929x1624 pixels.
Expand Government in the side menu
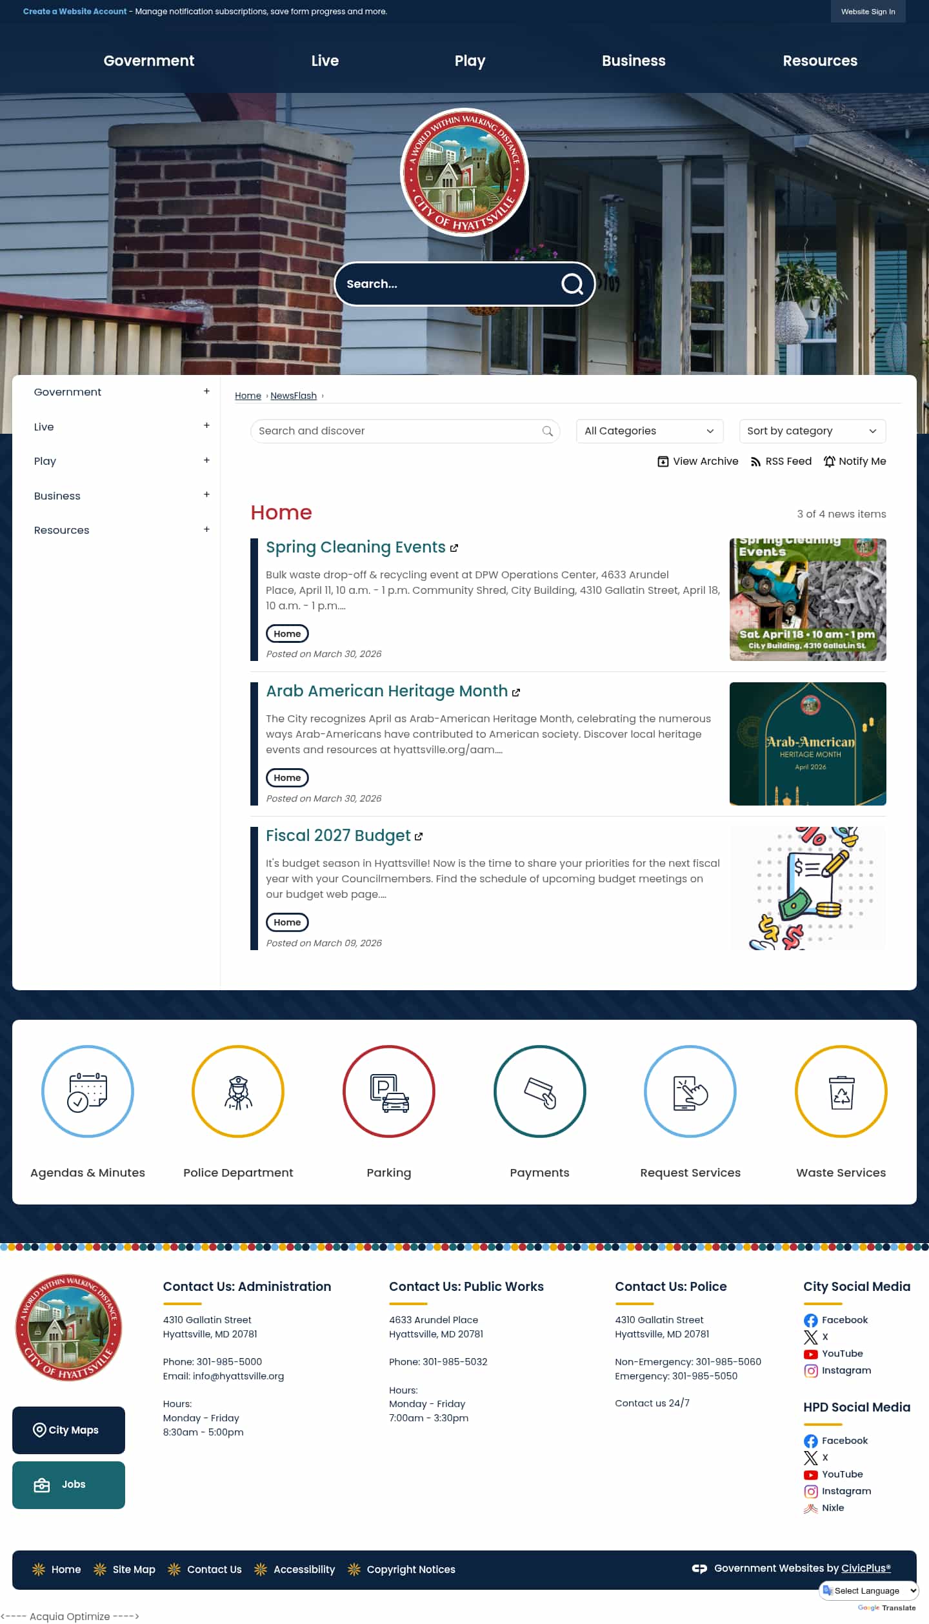(x=206, y=391)
